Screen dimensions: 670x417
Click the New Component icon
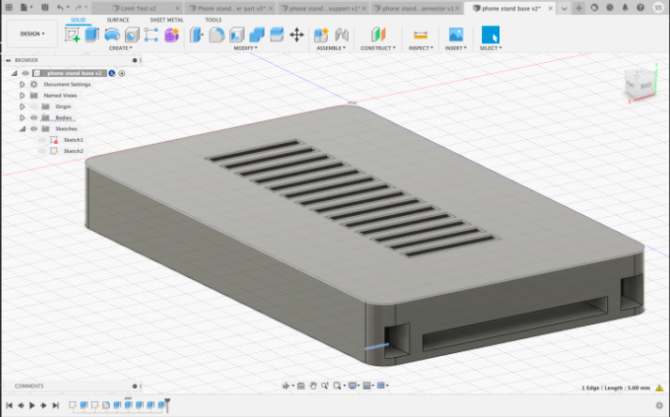point(320,35)
